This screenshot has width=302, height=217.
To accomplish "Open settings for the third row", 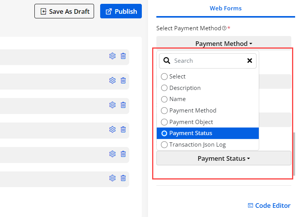I will click(x=112, y=105).
